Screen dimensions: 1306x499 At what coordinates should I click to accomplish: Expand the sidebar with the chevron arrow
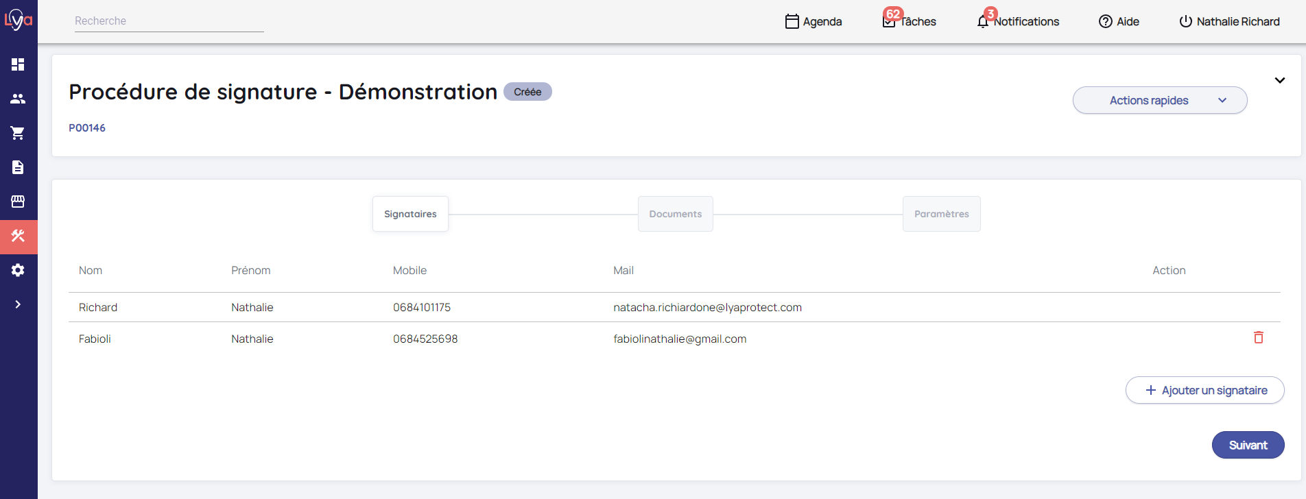point(18,304)
